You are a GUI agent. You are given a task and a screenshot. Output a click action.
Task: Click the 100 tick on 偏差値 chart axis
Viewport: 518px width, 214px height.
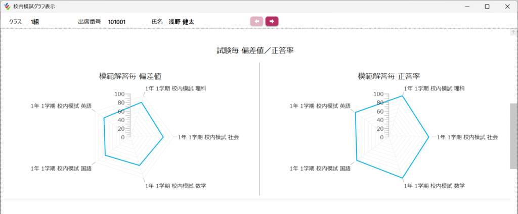click(x=119, y=94)
